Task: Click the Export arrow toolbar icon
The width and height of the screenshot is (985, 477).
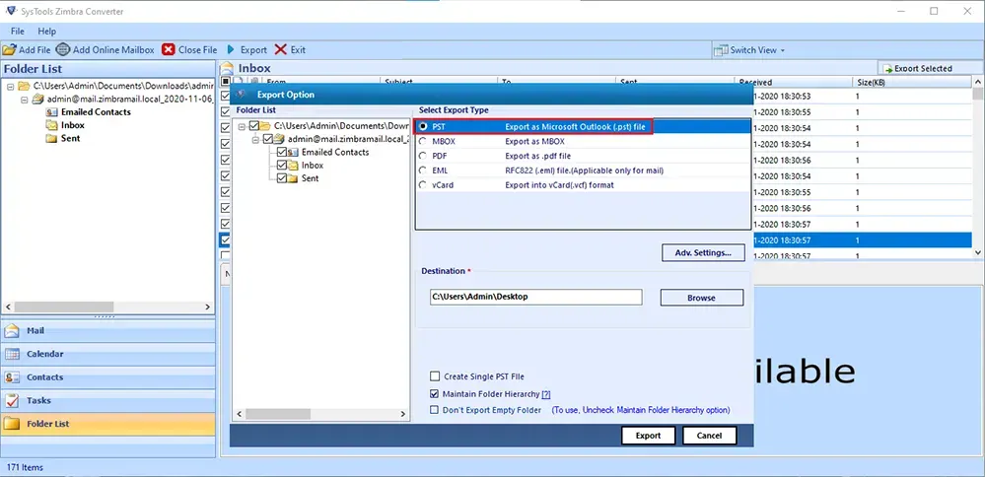Action: 231,49
